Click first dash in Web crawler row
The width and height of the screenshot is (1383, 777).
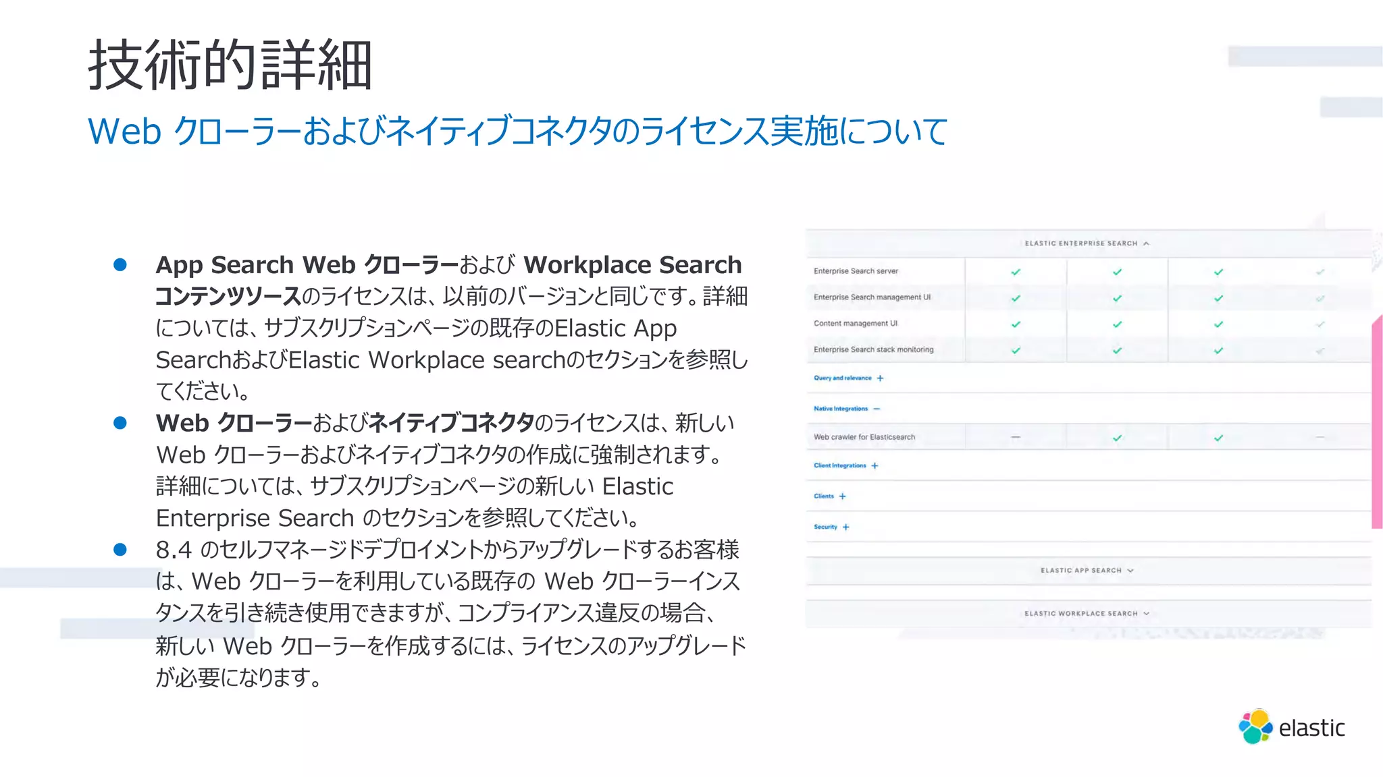(1015, 437)
